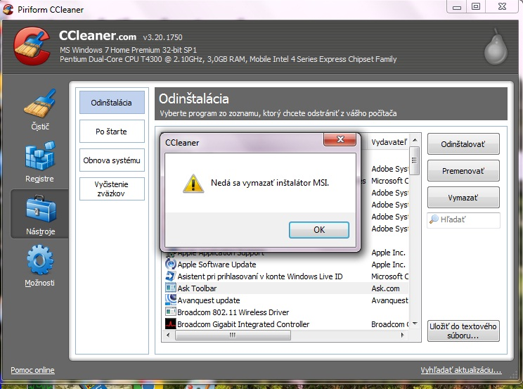Image resolution: width=523 pixels, height=389 pixels.
Task: Click the Vydavateľ column header
Action: click(389, 142)
